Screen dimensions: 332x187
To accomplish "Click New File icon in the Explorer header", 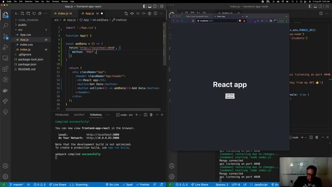I will tap(22, 14).
